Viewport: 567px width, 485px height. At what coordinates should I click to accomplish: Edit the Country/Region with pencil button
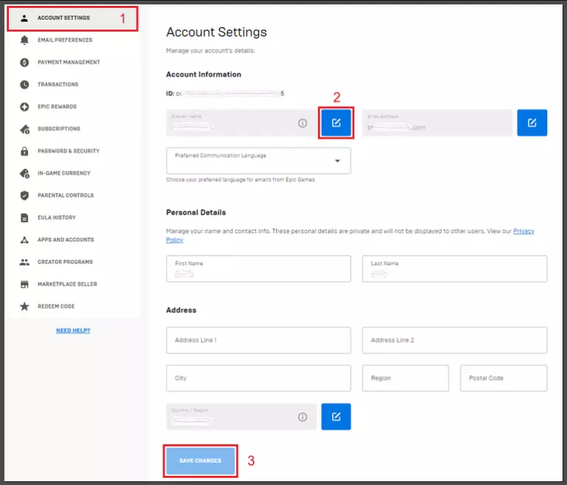(336, 416)
